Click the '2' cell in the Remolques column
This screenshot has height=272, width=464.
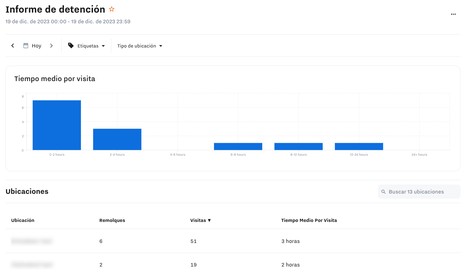pos(101,265)
